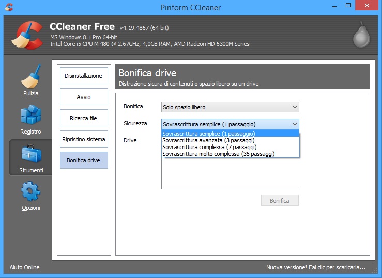Click the version text v4.19.4867 (64-bit)
382x278 pixels.
(x=144, y=28)
